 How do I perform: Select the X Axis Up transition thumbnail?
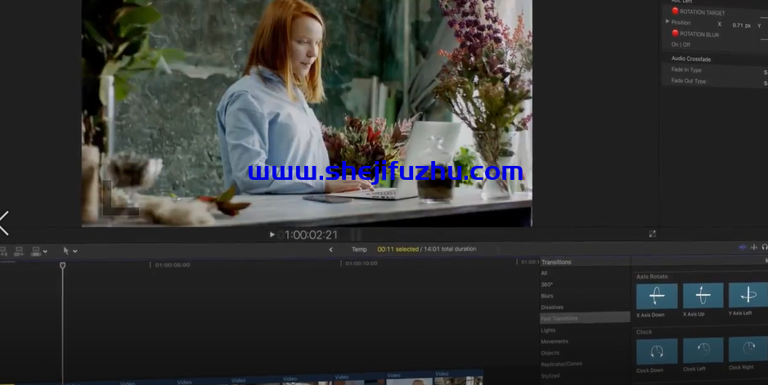(x=703, y=295)
